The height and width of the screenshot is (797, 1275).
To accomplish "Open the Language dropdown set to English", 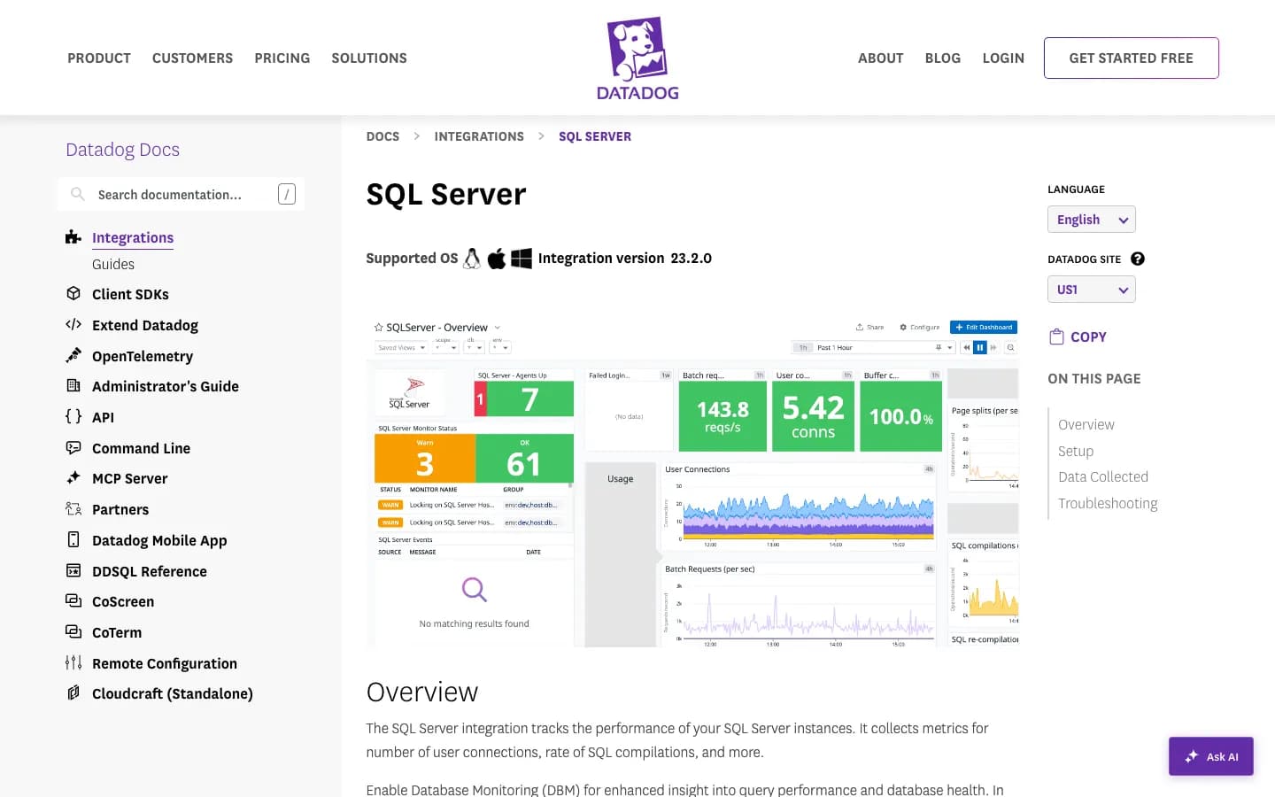I will (x=1092, y=219).
